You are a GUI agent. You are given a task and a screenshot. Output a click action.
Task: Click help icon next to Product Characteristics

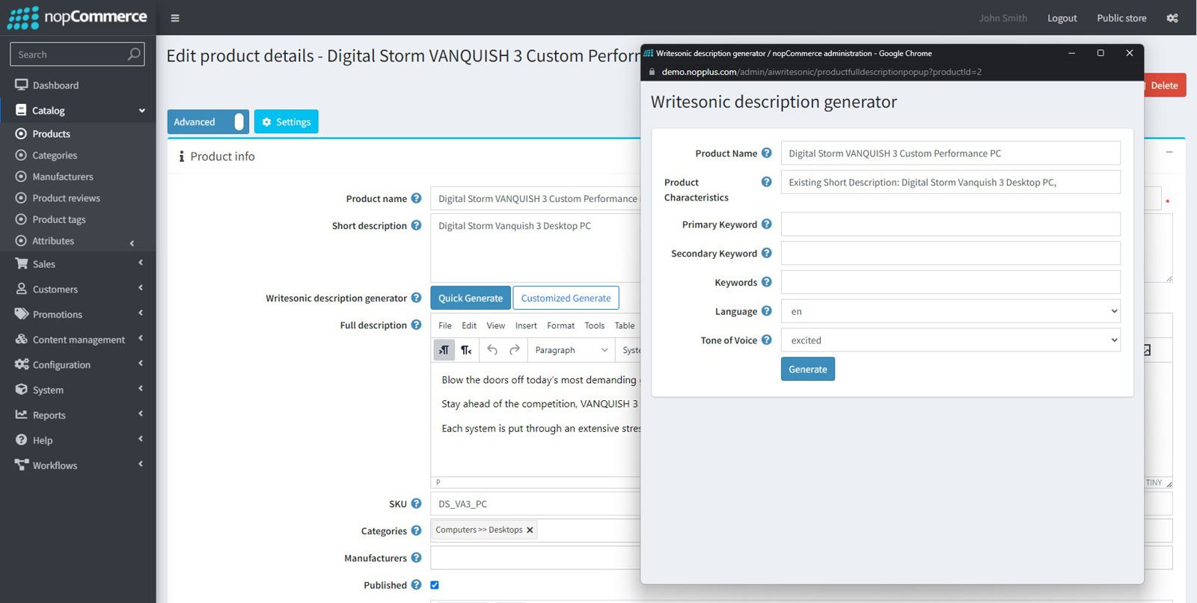pos(766,182)
